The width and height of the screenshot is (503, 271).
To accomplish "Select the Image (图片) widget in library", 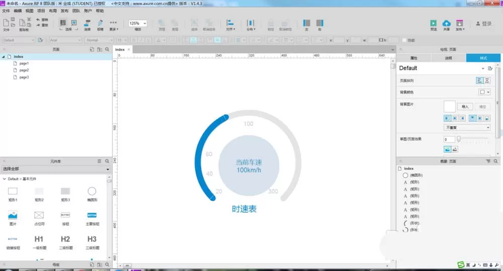I will 13,215.
